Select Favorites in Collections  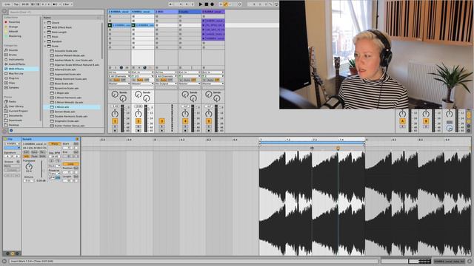point(14,22)
